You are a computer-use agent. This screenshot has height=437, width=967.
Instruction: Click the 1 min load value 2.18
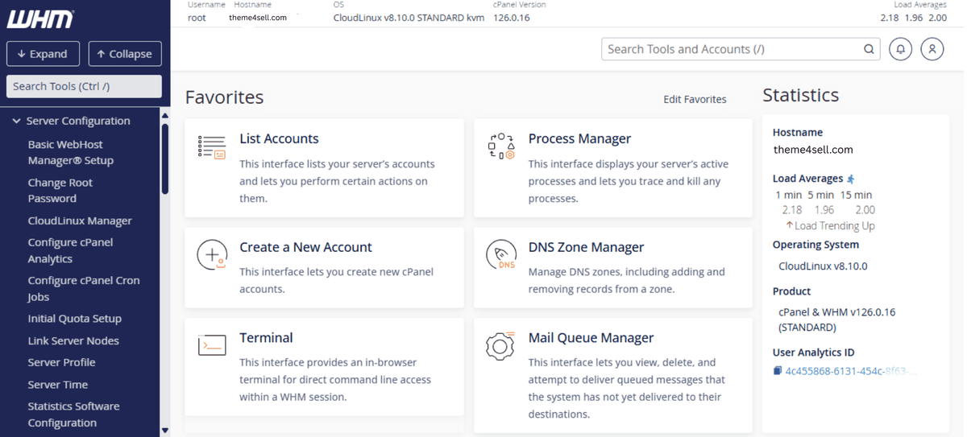click(x=792, y=210)
